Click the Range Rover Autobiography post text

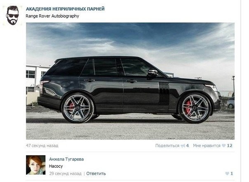click(52, 16)
